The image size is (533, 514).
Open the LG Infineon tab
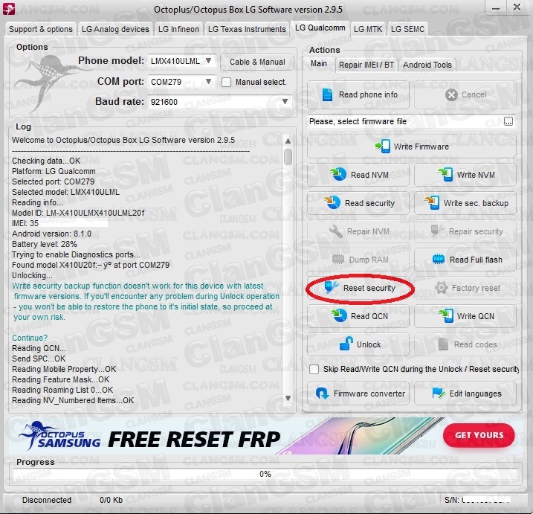178,29
